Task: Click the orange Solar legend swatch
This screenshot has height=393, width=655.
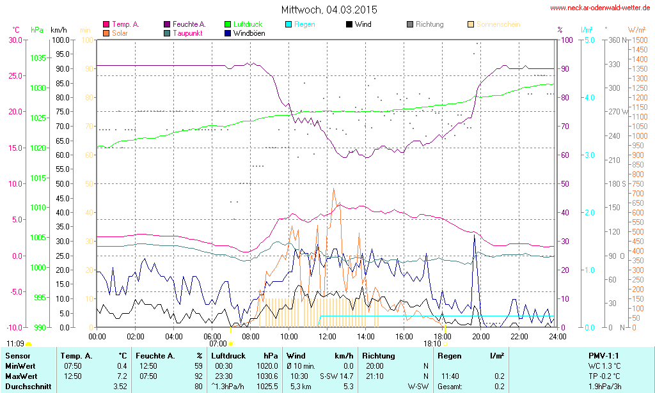Action: point(106,33)
